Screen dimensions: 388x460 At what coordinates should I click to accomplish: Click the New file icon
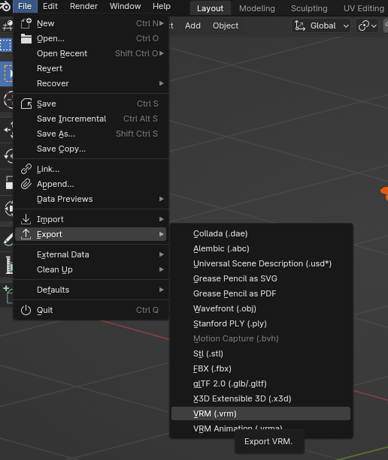(26, 23)
